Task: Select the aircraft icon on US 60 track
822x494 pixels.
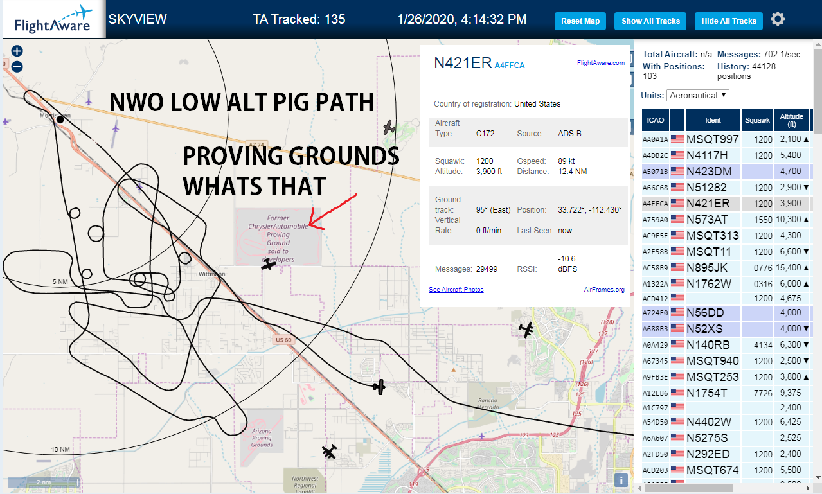Action: [379, 387]
